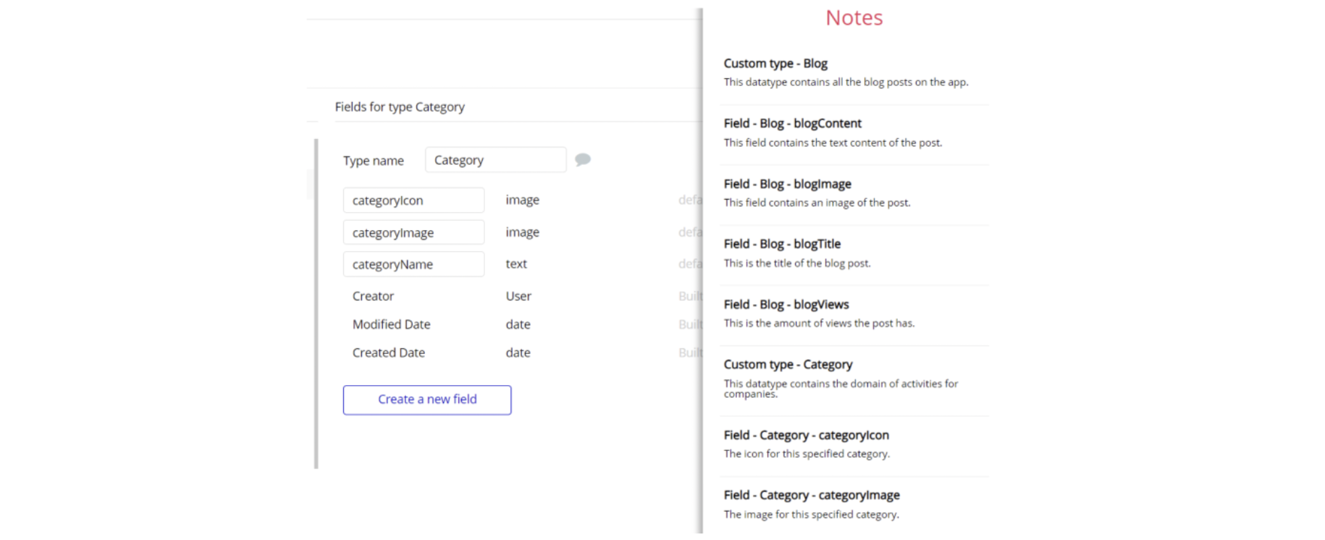Click the Notes panel heading
The image size is (1325, 540).
(x=854, y=17)
